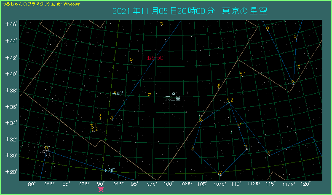Click the +30° declination grid label
The width and height of the screenshot is (332, 195).
click(110, 170)
